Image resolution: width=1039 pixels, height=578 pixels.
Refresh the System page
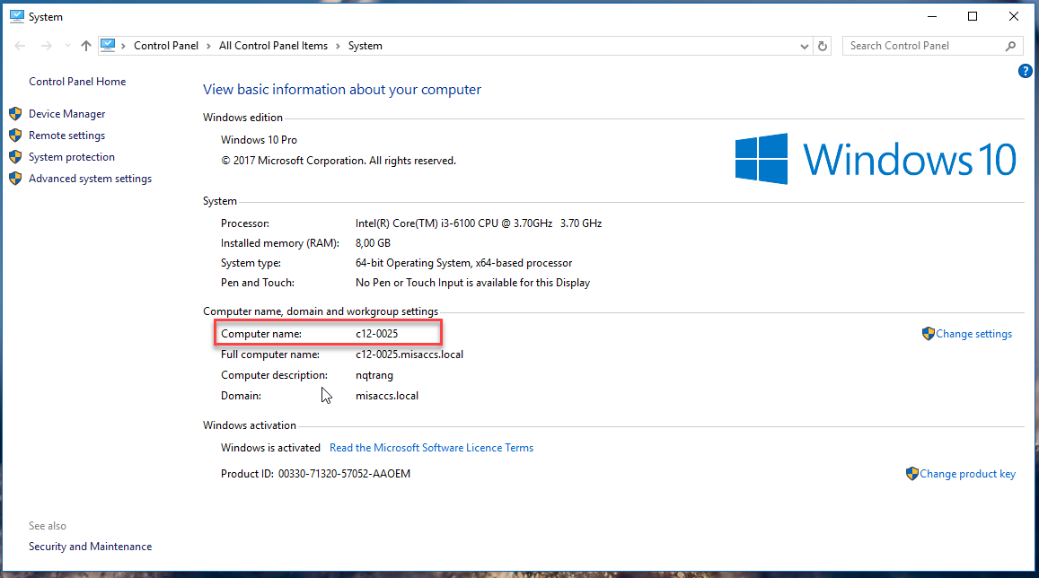click(823, 46)
